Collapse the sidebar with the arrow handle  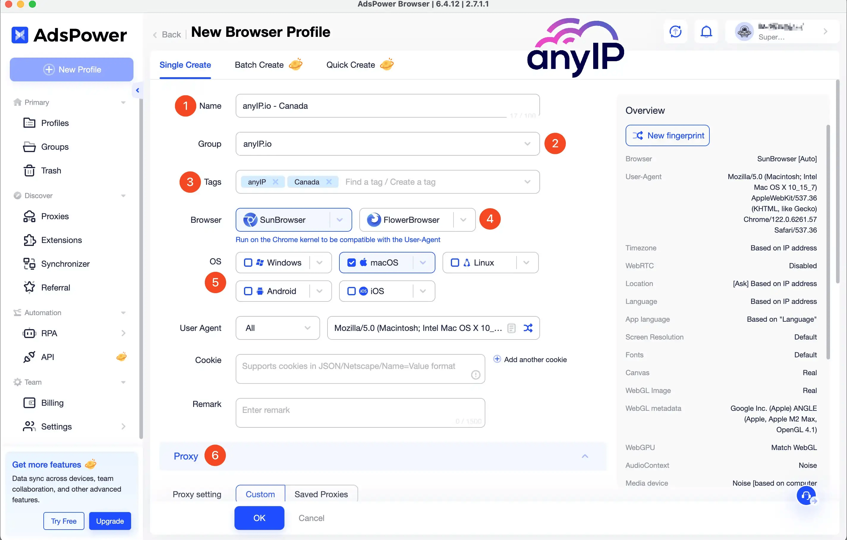138,90
